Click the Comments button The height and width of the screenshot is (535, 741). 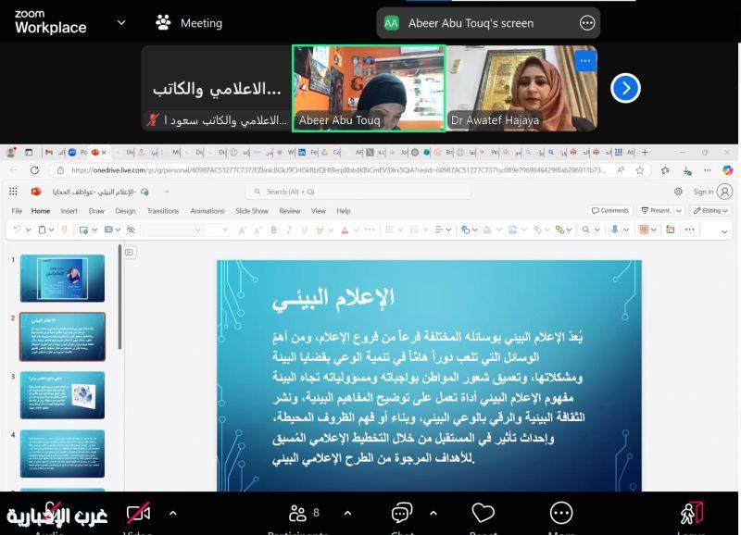click(609, 210)
